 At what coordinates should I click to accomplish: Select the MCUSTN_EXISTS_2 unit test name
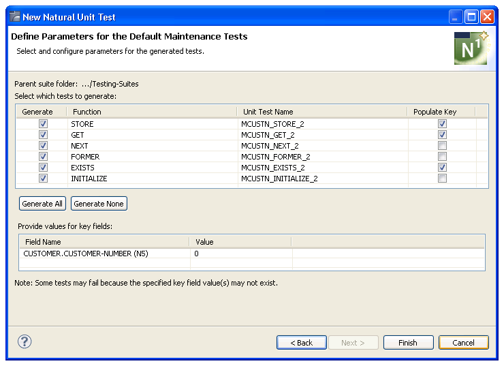(273, 168)
